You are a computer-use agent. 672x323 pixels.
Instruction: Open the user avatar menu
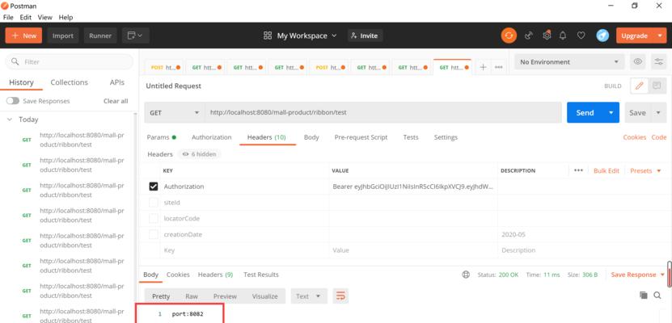602,36
